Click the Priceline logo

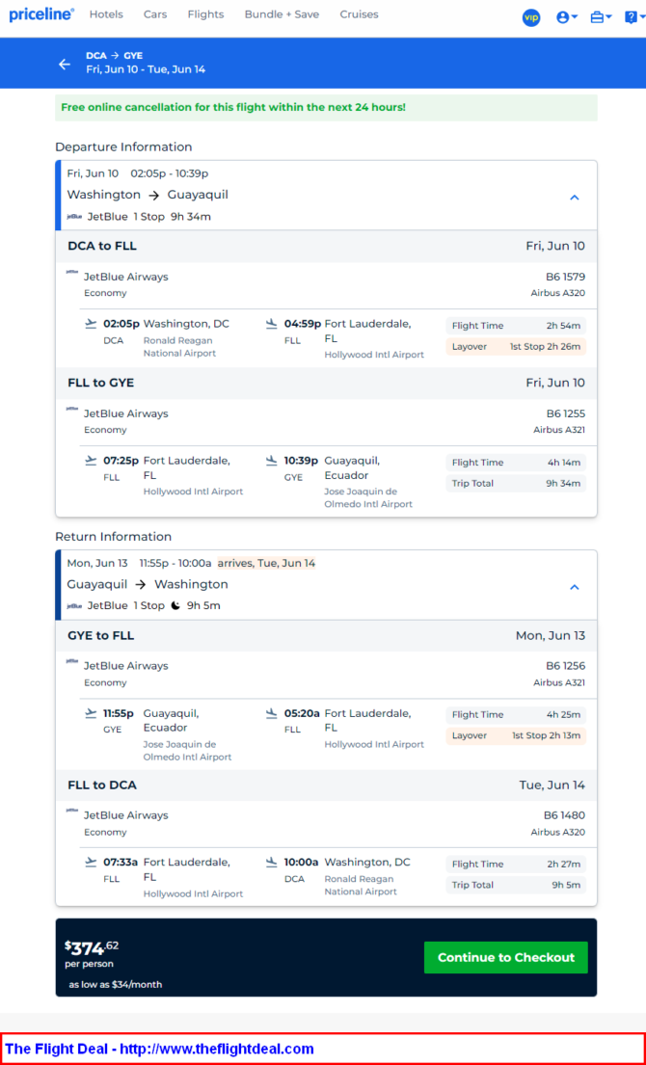[41, 14]
